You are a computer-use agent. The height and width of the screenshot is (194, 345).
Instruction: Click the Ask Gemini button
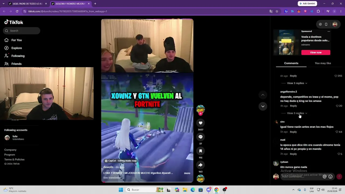(x=308, y=4)
